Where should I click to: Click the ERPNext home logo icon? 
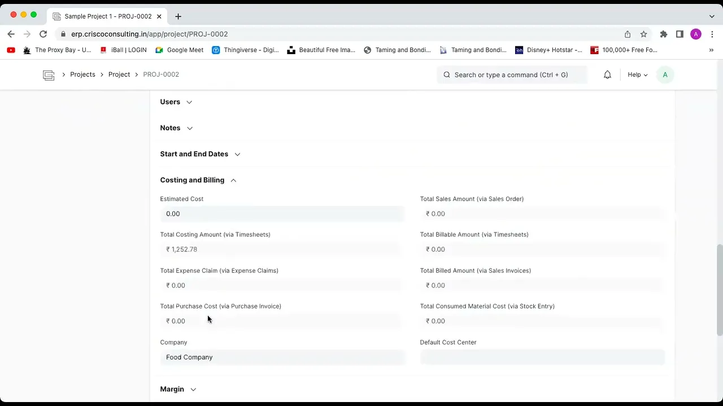tap(49, 74)
